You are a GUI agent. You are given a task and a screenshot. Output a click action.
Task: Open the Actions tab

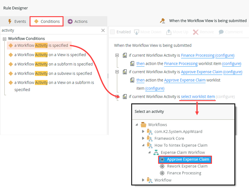click(x=78, y=21)
